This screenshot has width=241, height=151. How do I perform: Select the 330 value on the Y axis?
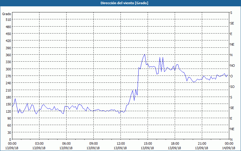pyautogui.click(x=8, y=62)
